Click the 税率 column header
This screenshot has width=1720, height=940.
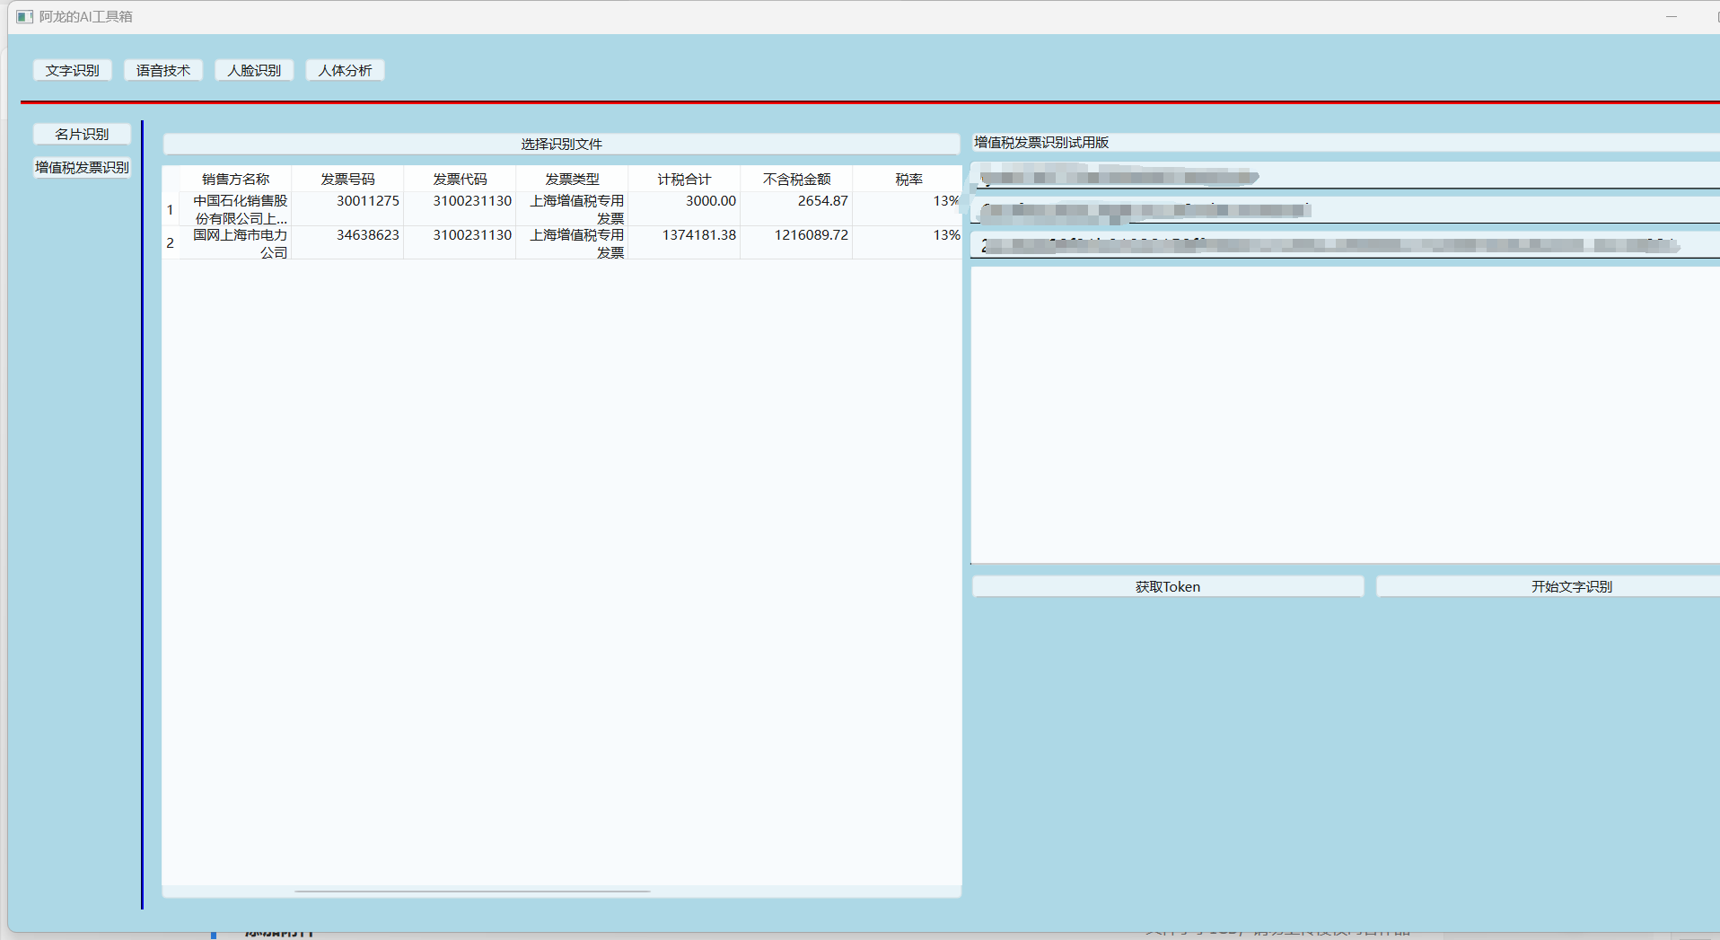coord(908,179)
